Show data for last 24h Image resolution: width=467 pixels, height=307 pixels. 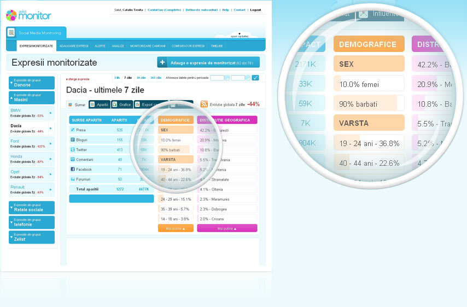click(x=117, y=78)
